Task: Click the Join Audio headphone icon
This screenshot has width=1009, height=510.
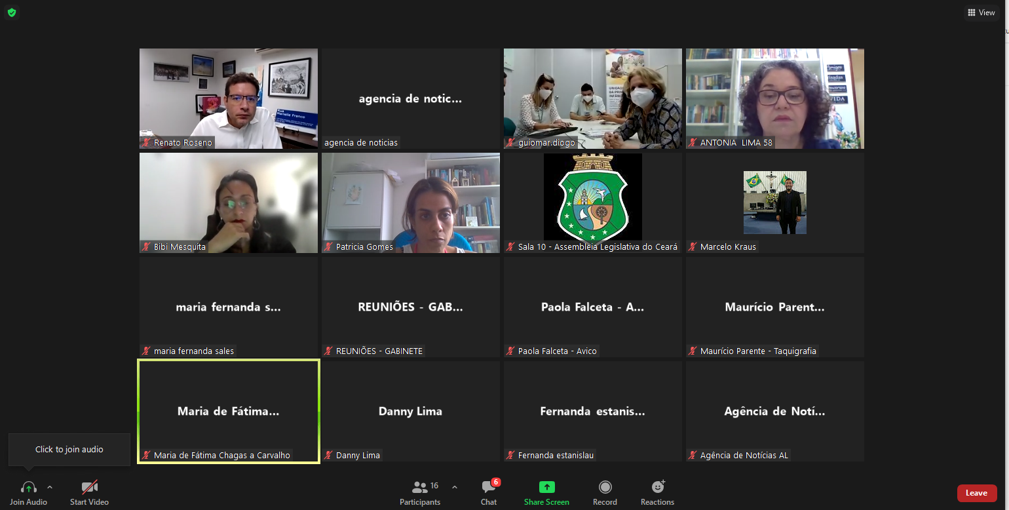Action: pyautogui.click(x=28, y=487)
